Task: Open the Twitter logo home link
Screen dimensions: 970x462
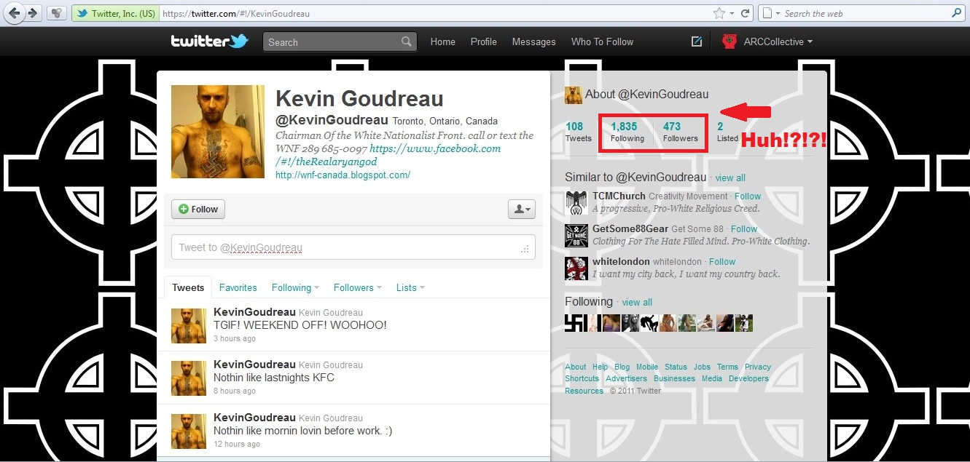Action: point(210,41)
